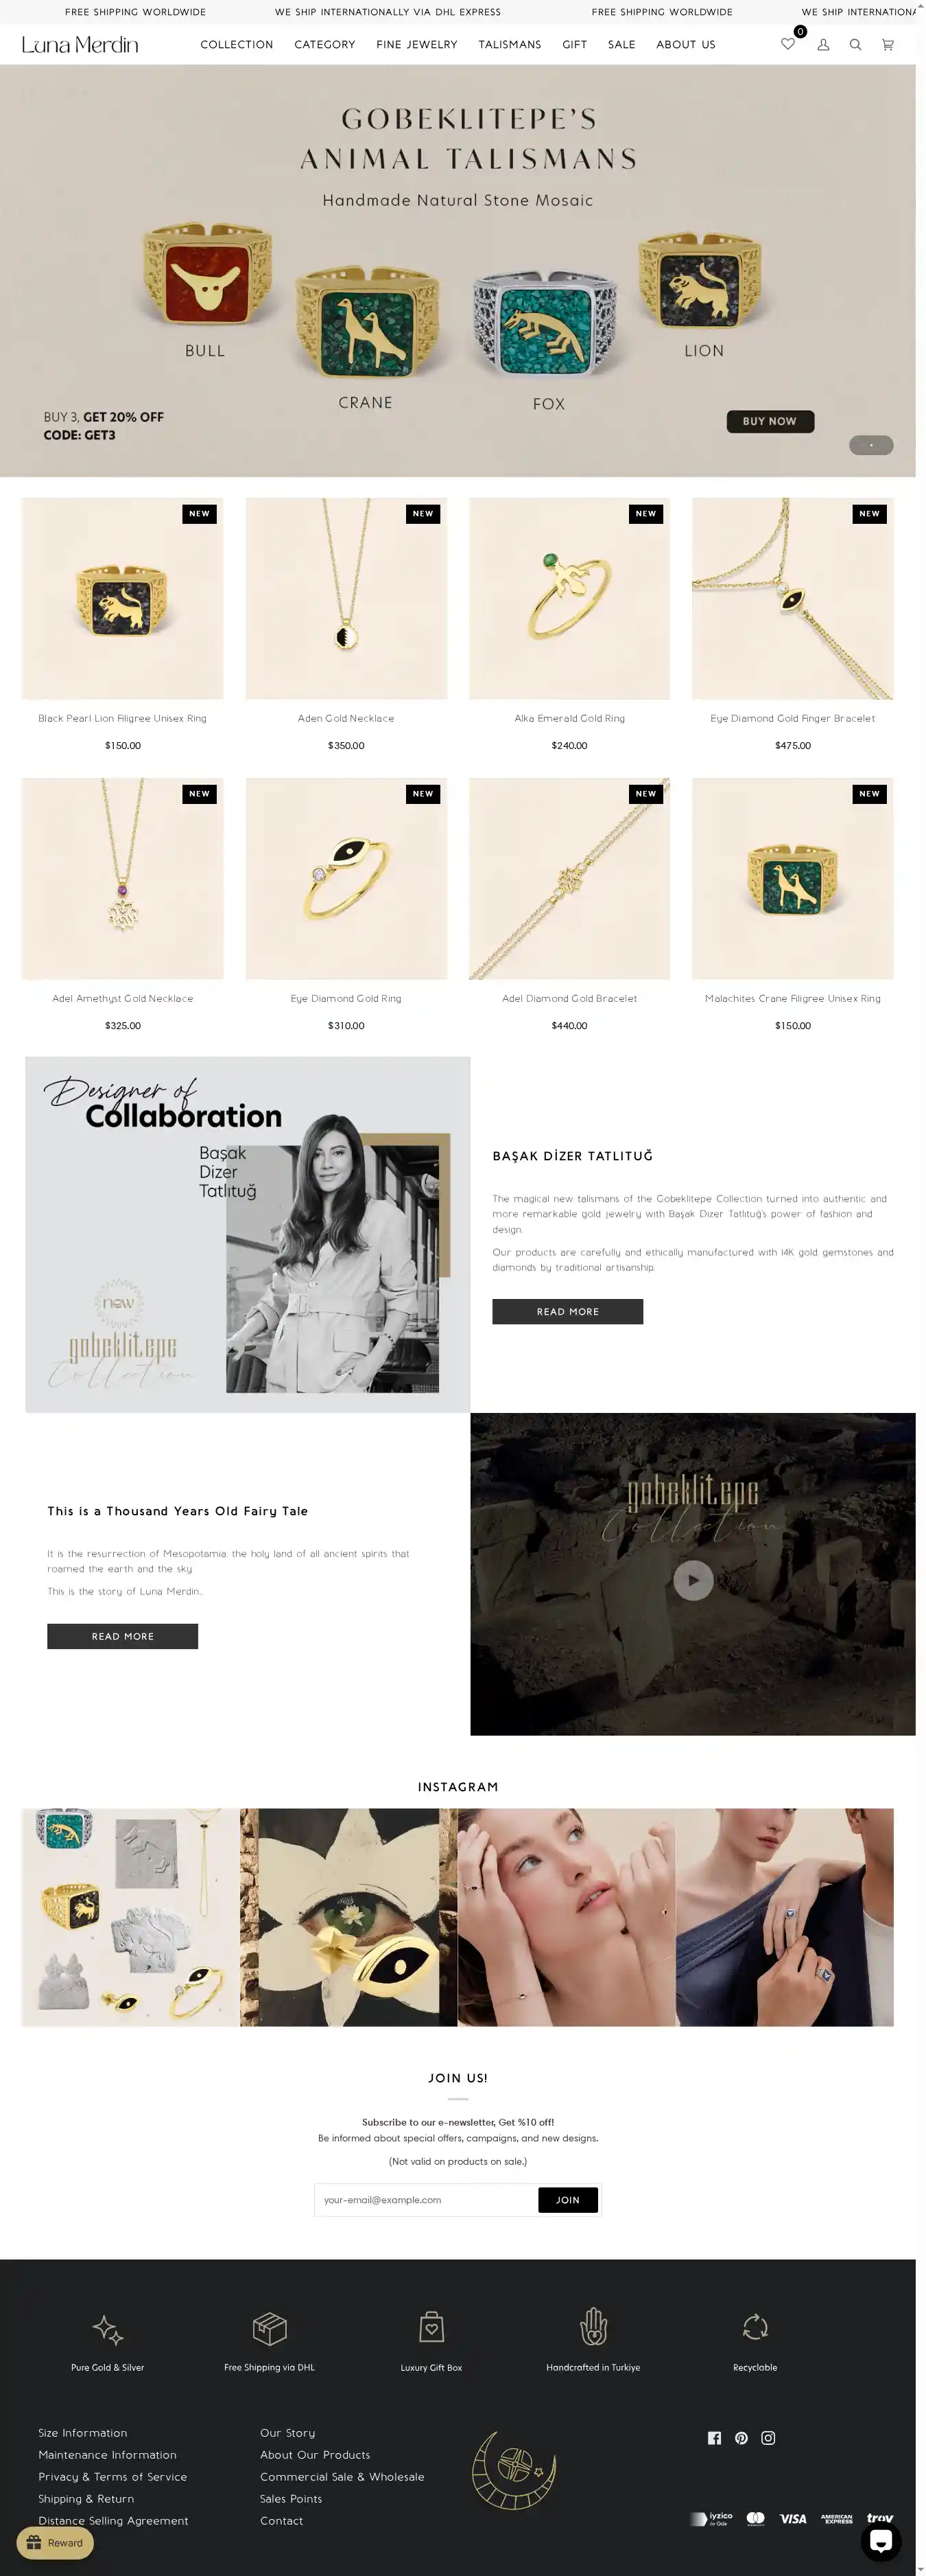Open the Instagram icon in footer
The image size is (926, 2576).
[x=768, y=2438]
